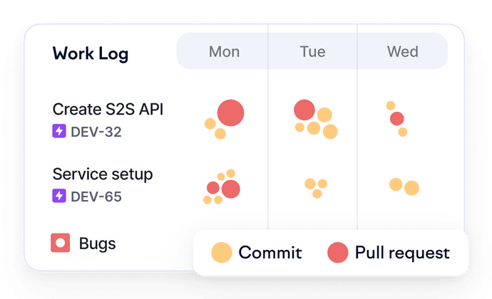Click the purple lightning icon beside DEV-32
Viewport: 492px width, 299px height.
(59, 131)
